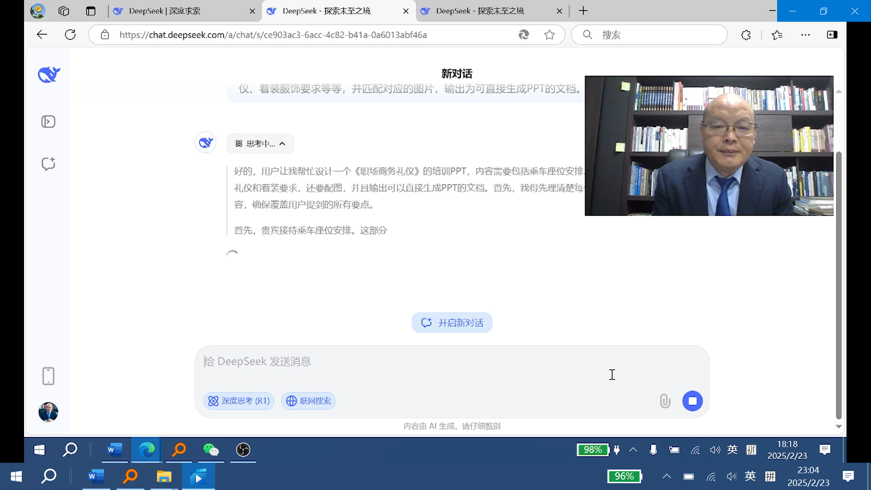Close the DeepSeek | 深度求索 tab

[x=252, y=11]
